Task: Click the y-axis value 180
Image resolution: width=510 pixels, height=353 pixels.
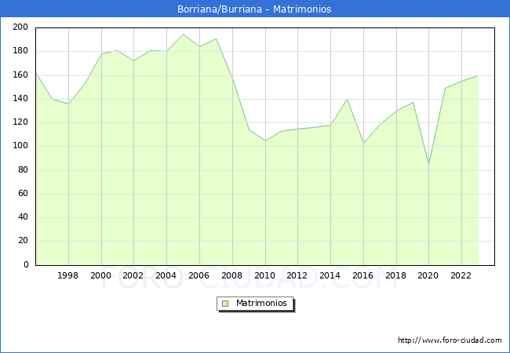Action: click(x=20, y=51)
